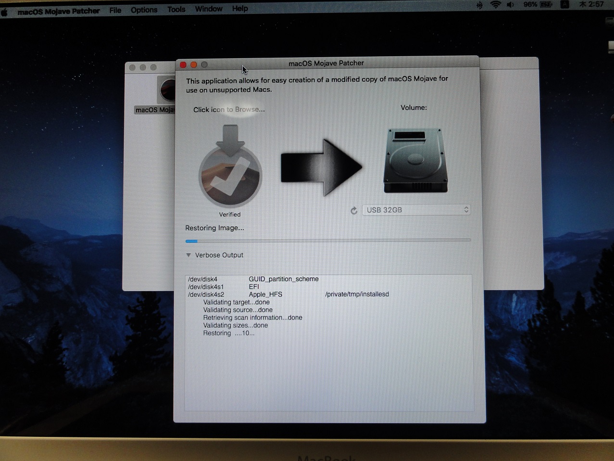The width and height of the screenshot is (614, 461).
Task: Collapse the Verbose Output section
Action: 188,255
